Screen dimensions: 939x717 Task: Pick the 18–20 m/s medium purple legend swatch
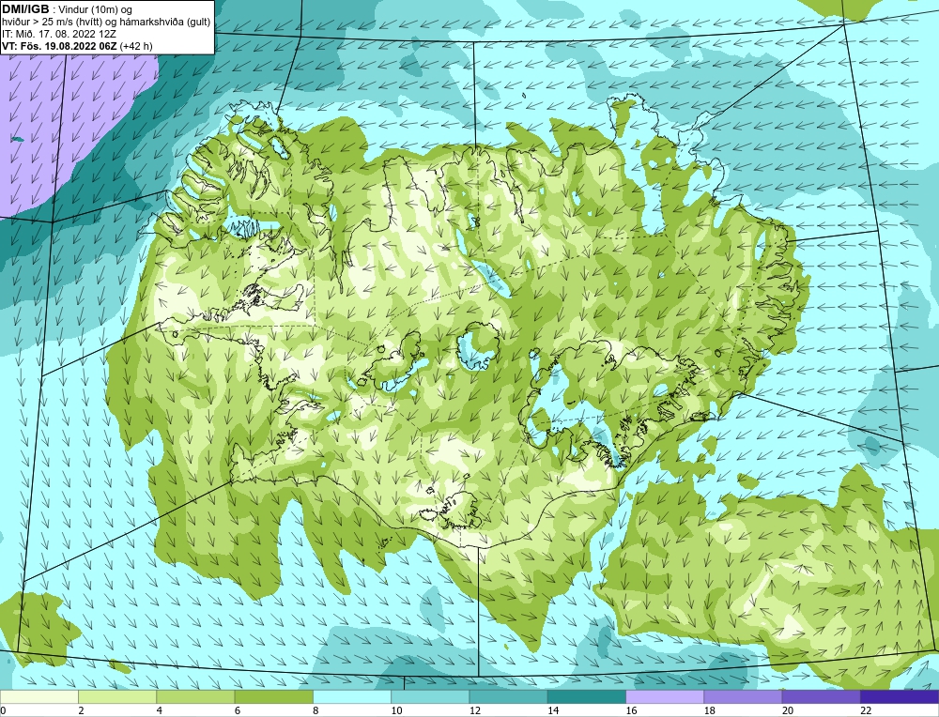coord(743,696)
